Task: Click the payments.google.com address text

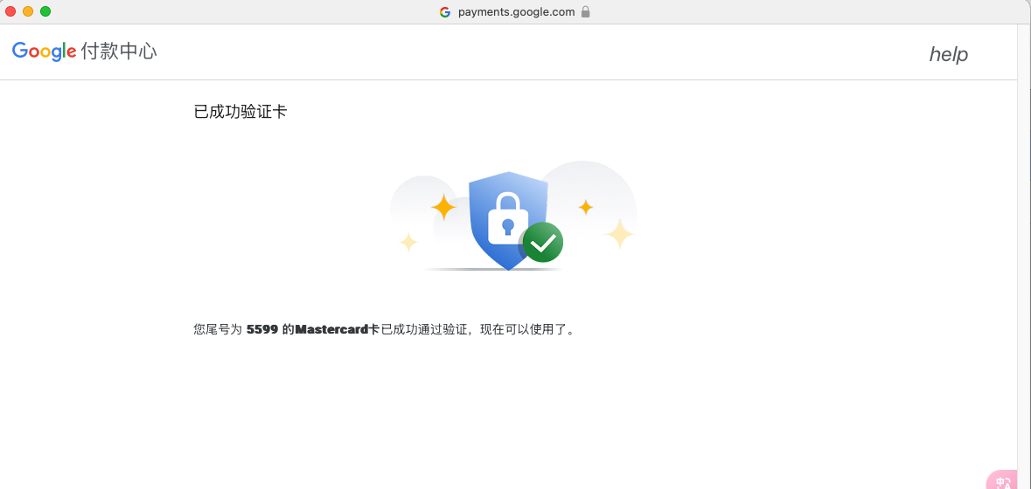Action: click(x=516, y=12)
